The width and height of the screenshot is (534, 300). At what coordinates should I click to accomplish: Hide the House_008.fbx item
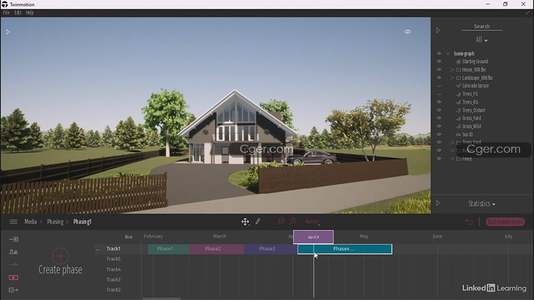(439, 69)
